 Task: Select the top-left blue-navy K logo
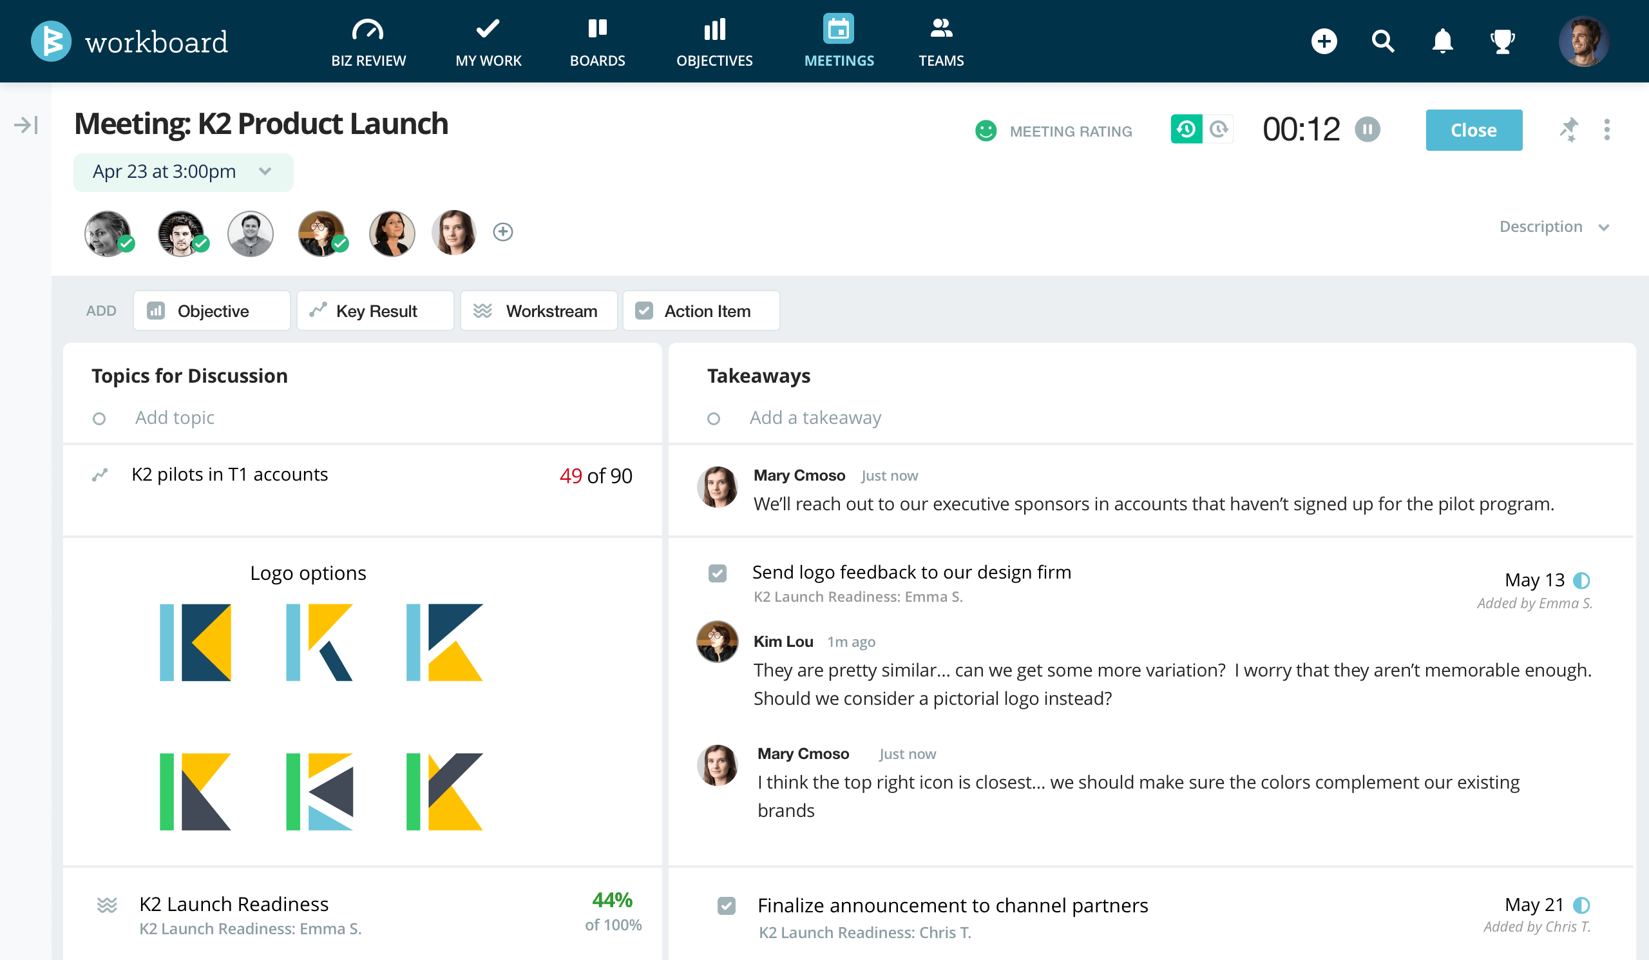tap(195, 642)
